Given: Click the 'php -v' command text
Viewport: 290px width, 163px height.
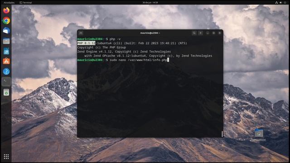Looking at the screenshot, I should pyautogui.click(x=115, y=39).
